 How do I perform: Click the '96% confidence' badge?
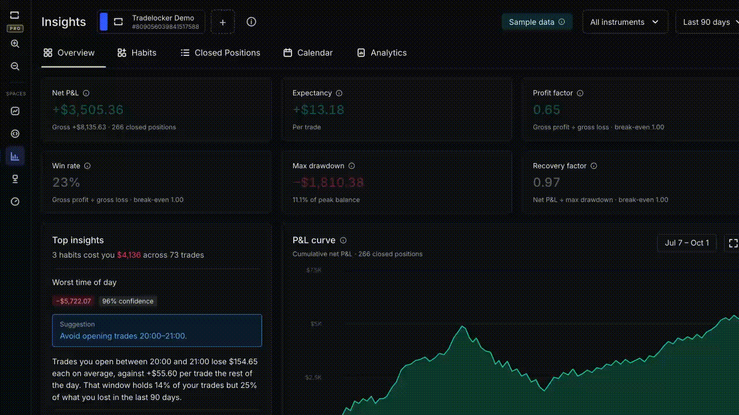(128, 301)
